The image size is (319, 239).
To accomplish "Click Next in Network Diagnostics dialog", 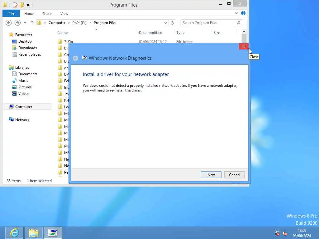I will pyautogui.click(x=211, y=175).
